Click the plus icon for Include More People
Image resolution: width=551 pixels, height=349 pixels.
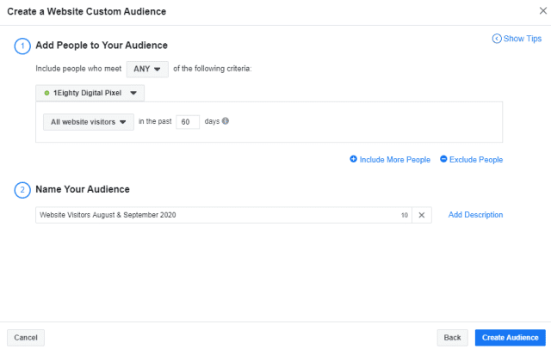click(x=353, y=159)
